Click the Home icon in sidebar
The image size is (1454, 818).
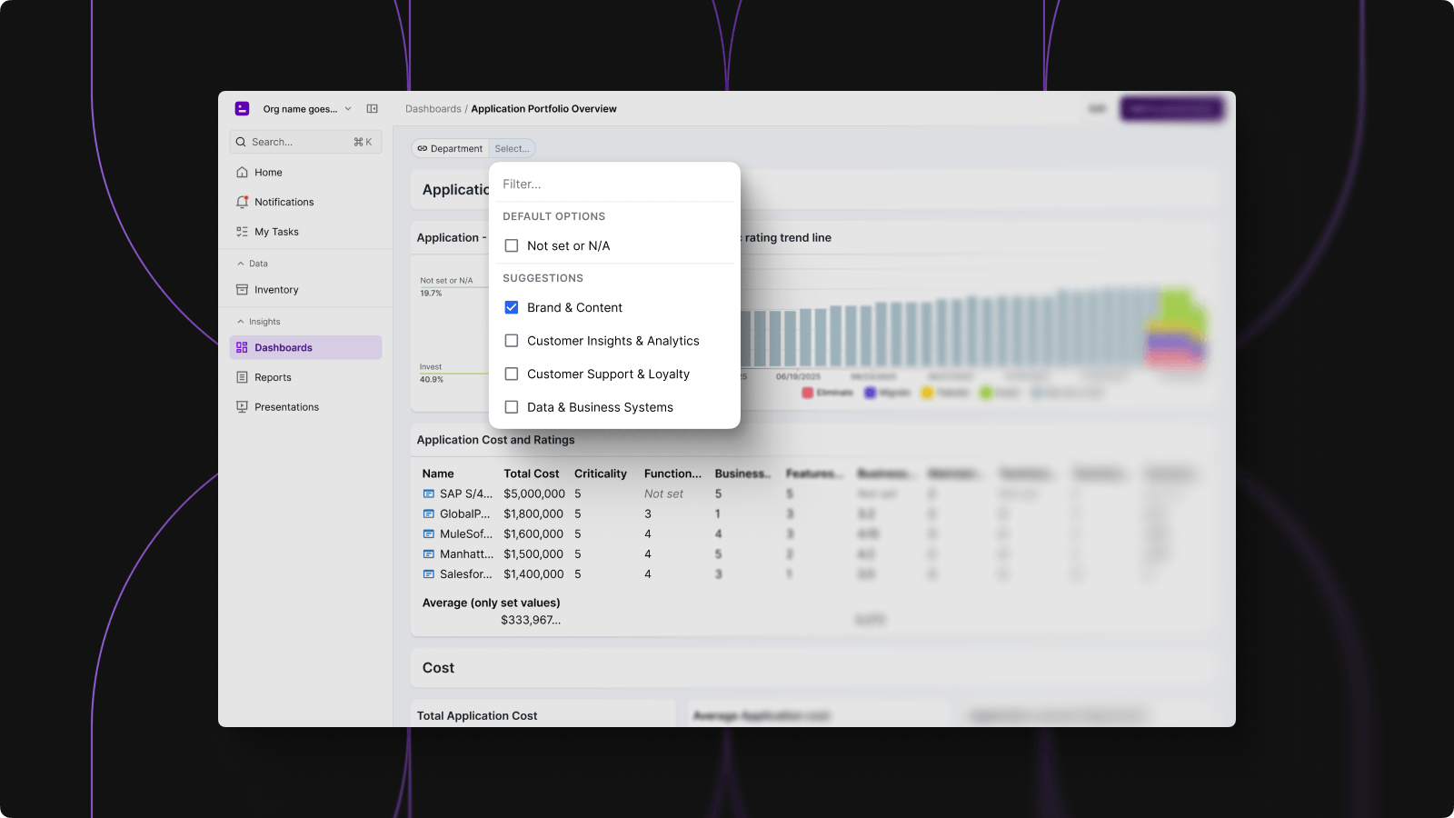pos(242,173)
